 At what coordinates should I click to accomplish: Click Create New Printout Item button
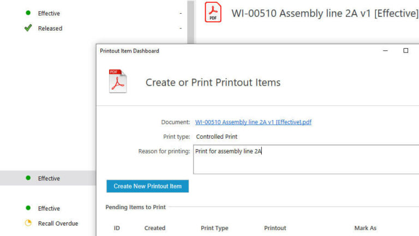pos(147,186)
